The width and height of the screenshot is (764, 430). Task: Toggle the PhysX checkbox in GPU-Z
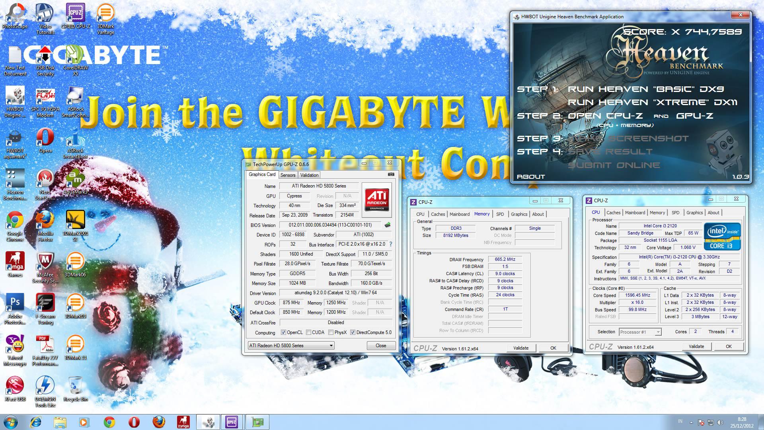(331, 332)
